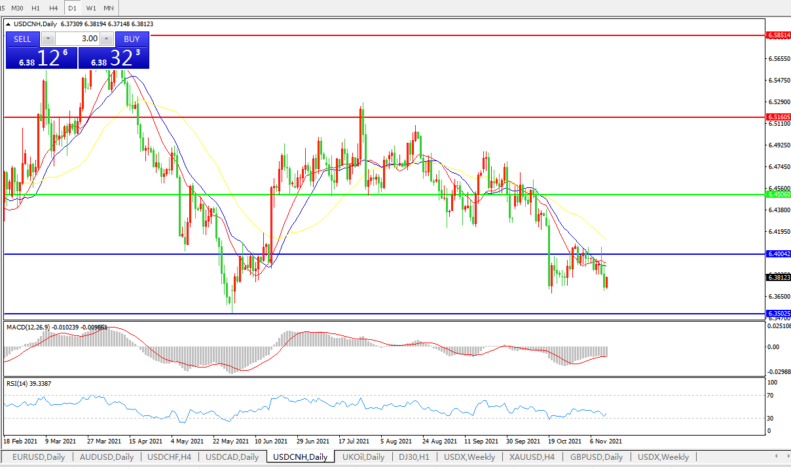This screenshot has height=469, width=791.
Task: Select the H4 timeframe button
Action: (54, 8)
